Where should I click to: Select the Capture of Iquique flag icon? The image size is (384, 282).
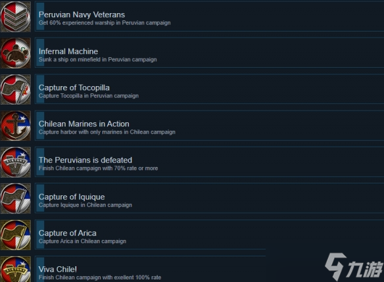tap(16, 199)
